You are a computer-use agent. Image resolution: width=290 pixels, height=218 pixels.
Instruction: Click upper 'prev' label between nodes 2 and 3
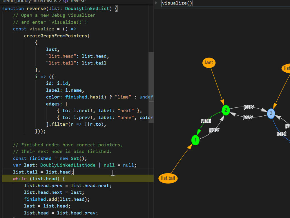(249, 107)
